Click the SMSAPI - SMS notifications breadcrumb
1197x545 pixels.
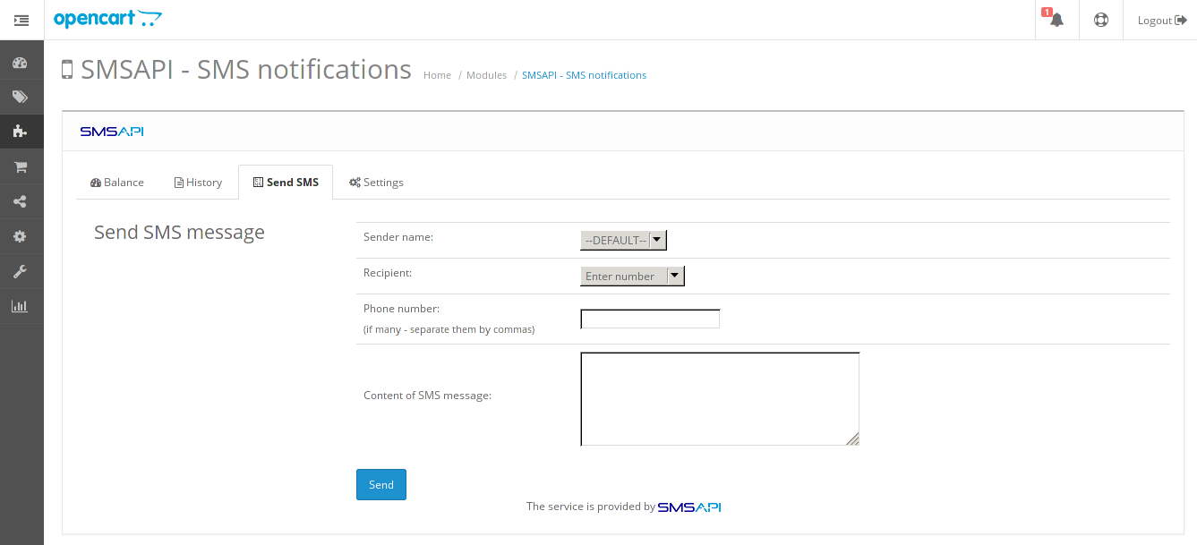(x=584, y=75)
